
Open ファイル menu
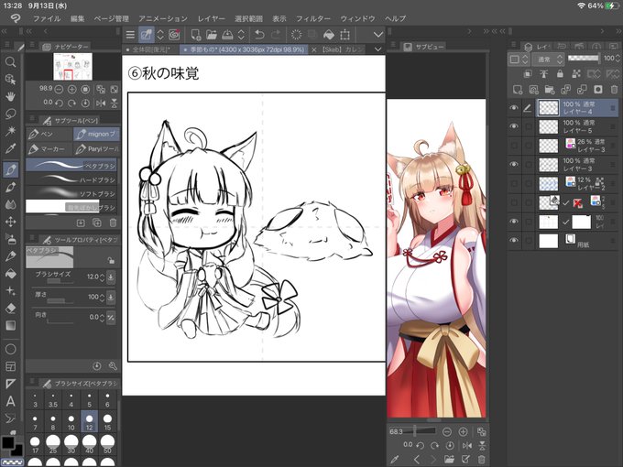click(47, 18)
